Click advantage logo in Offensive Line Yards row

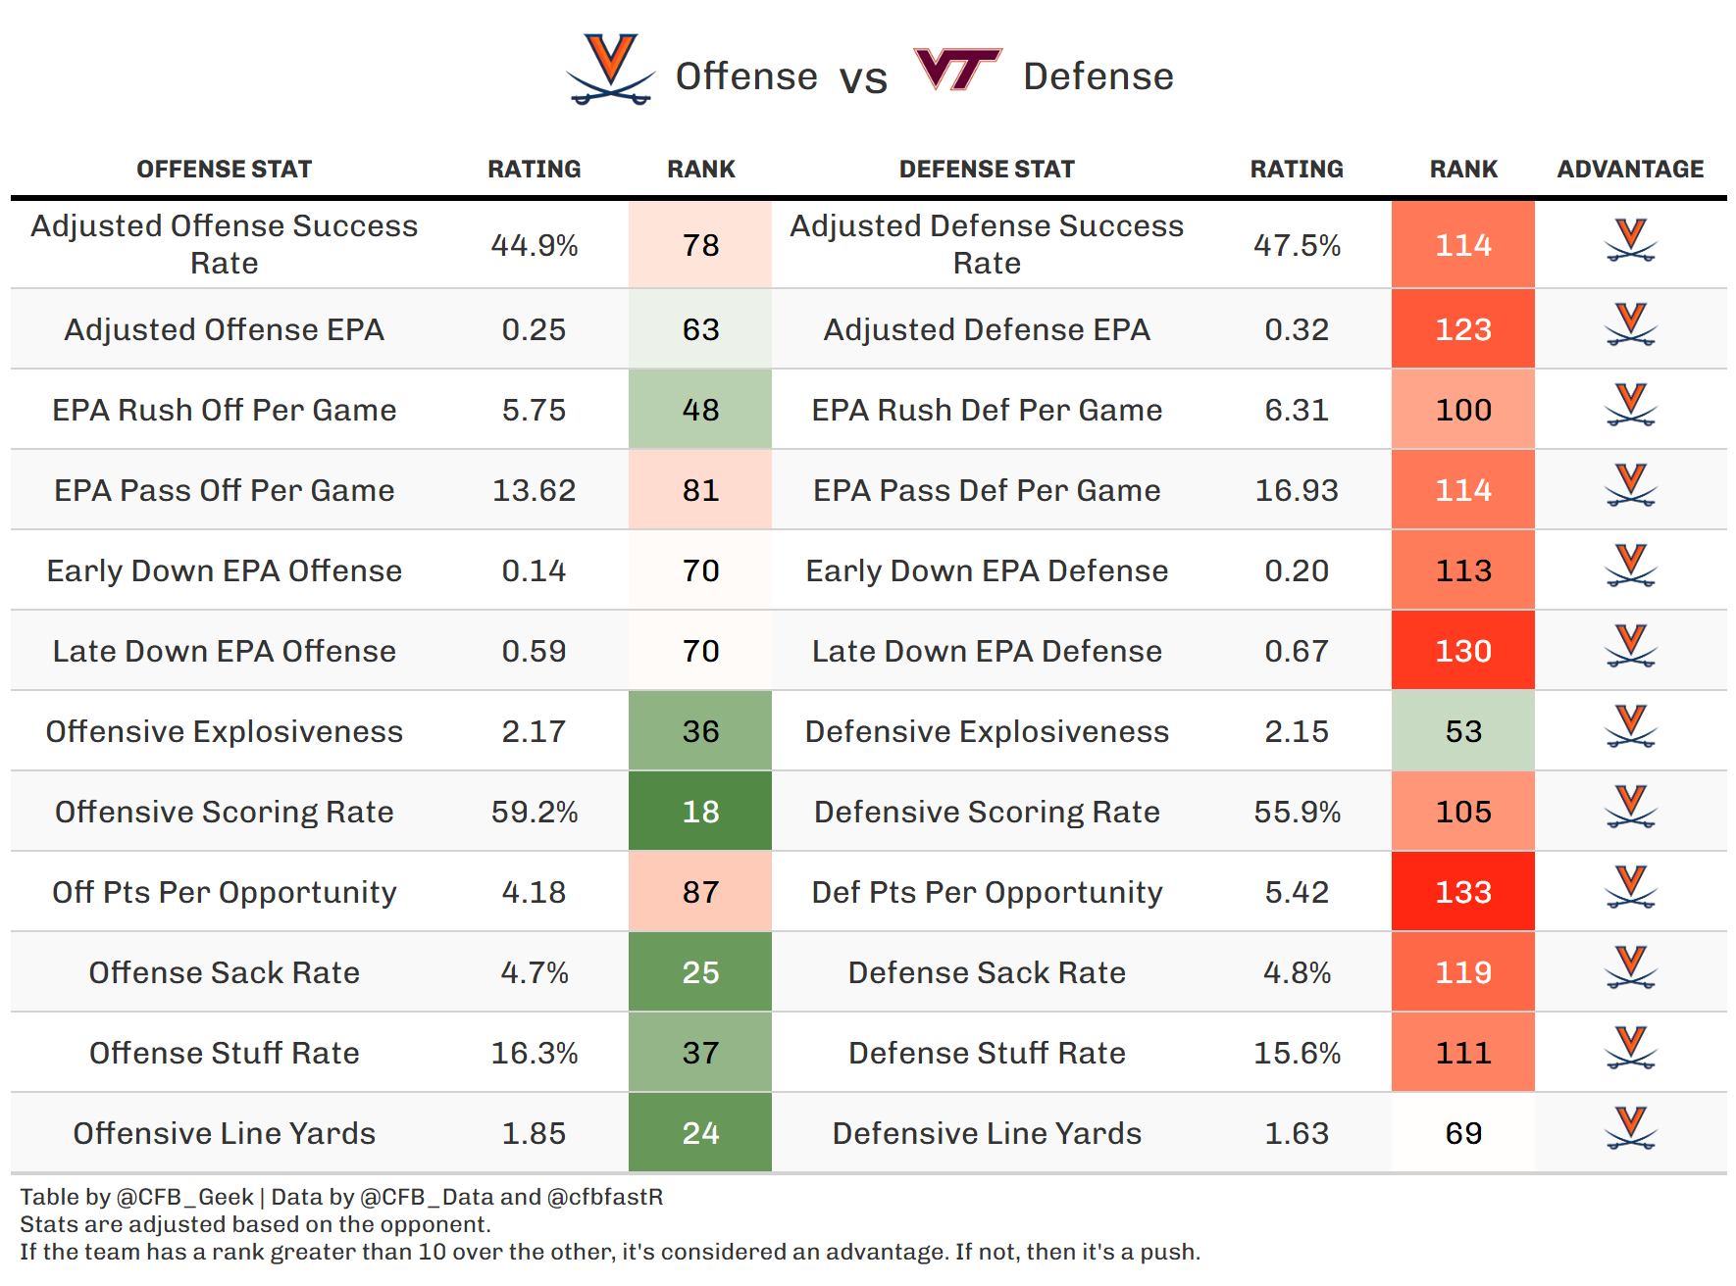click(1630, 1129)
